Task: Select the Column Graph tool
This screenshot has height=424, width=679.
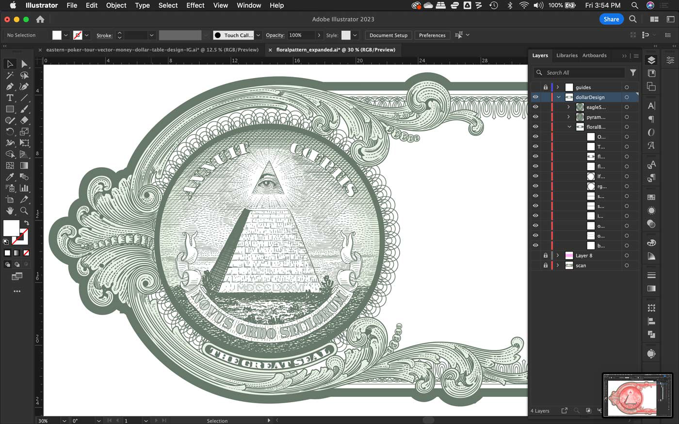Action: coord(24,188)
